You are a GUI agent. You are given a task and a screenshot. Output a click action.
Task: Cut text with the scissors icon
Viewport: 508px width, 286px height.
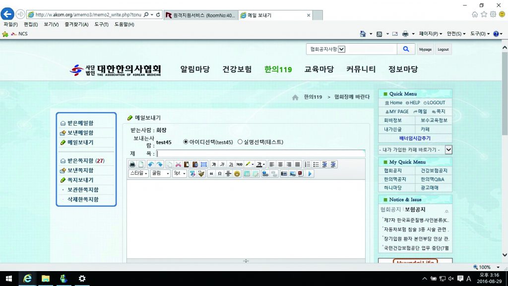click(178, 164)
